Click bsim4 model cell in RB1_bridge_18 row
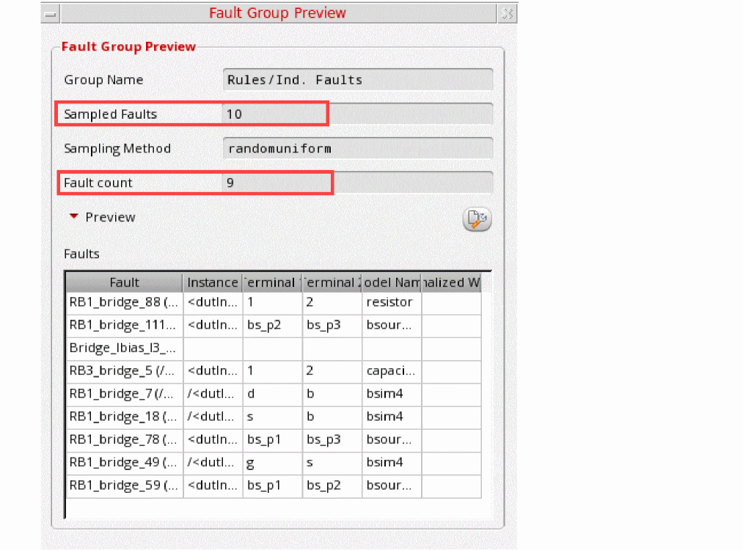 (x=392, y=417)
